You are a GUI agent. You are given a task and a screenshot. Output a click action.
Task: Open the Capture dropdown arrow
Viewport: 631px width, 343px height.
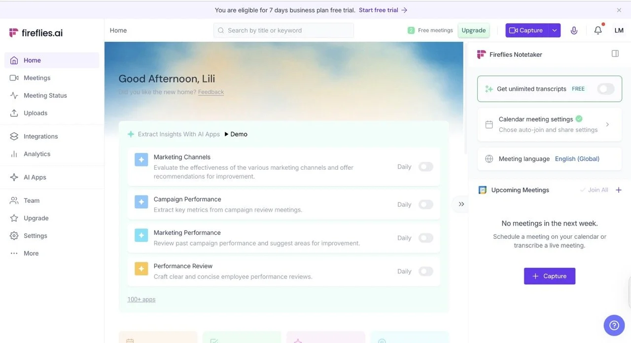tap(555, 30)
